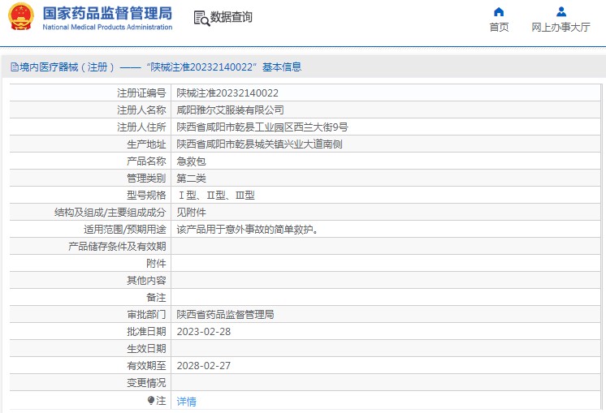Click the 基本信息 section header text
The image size is (606, 413).
(280, 67)
